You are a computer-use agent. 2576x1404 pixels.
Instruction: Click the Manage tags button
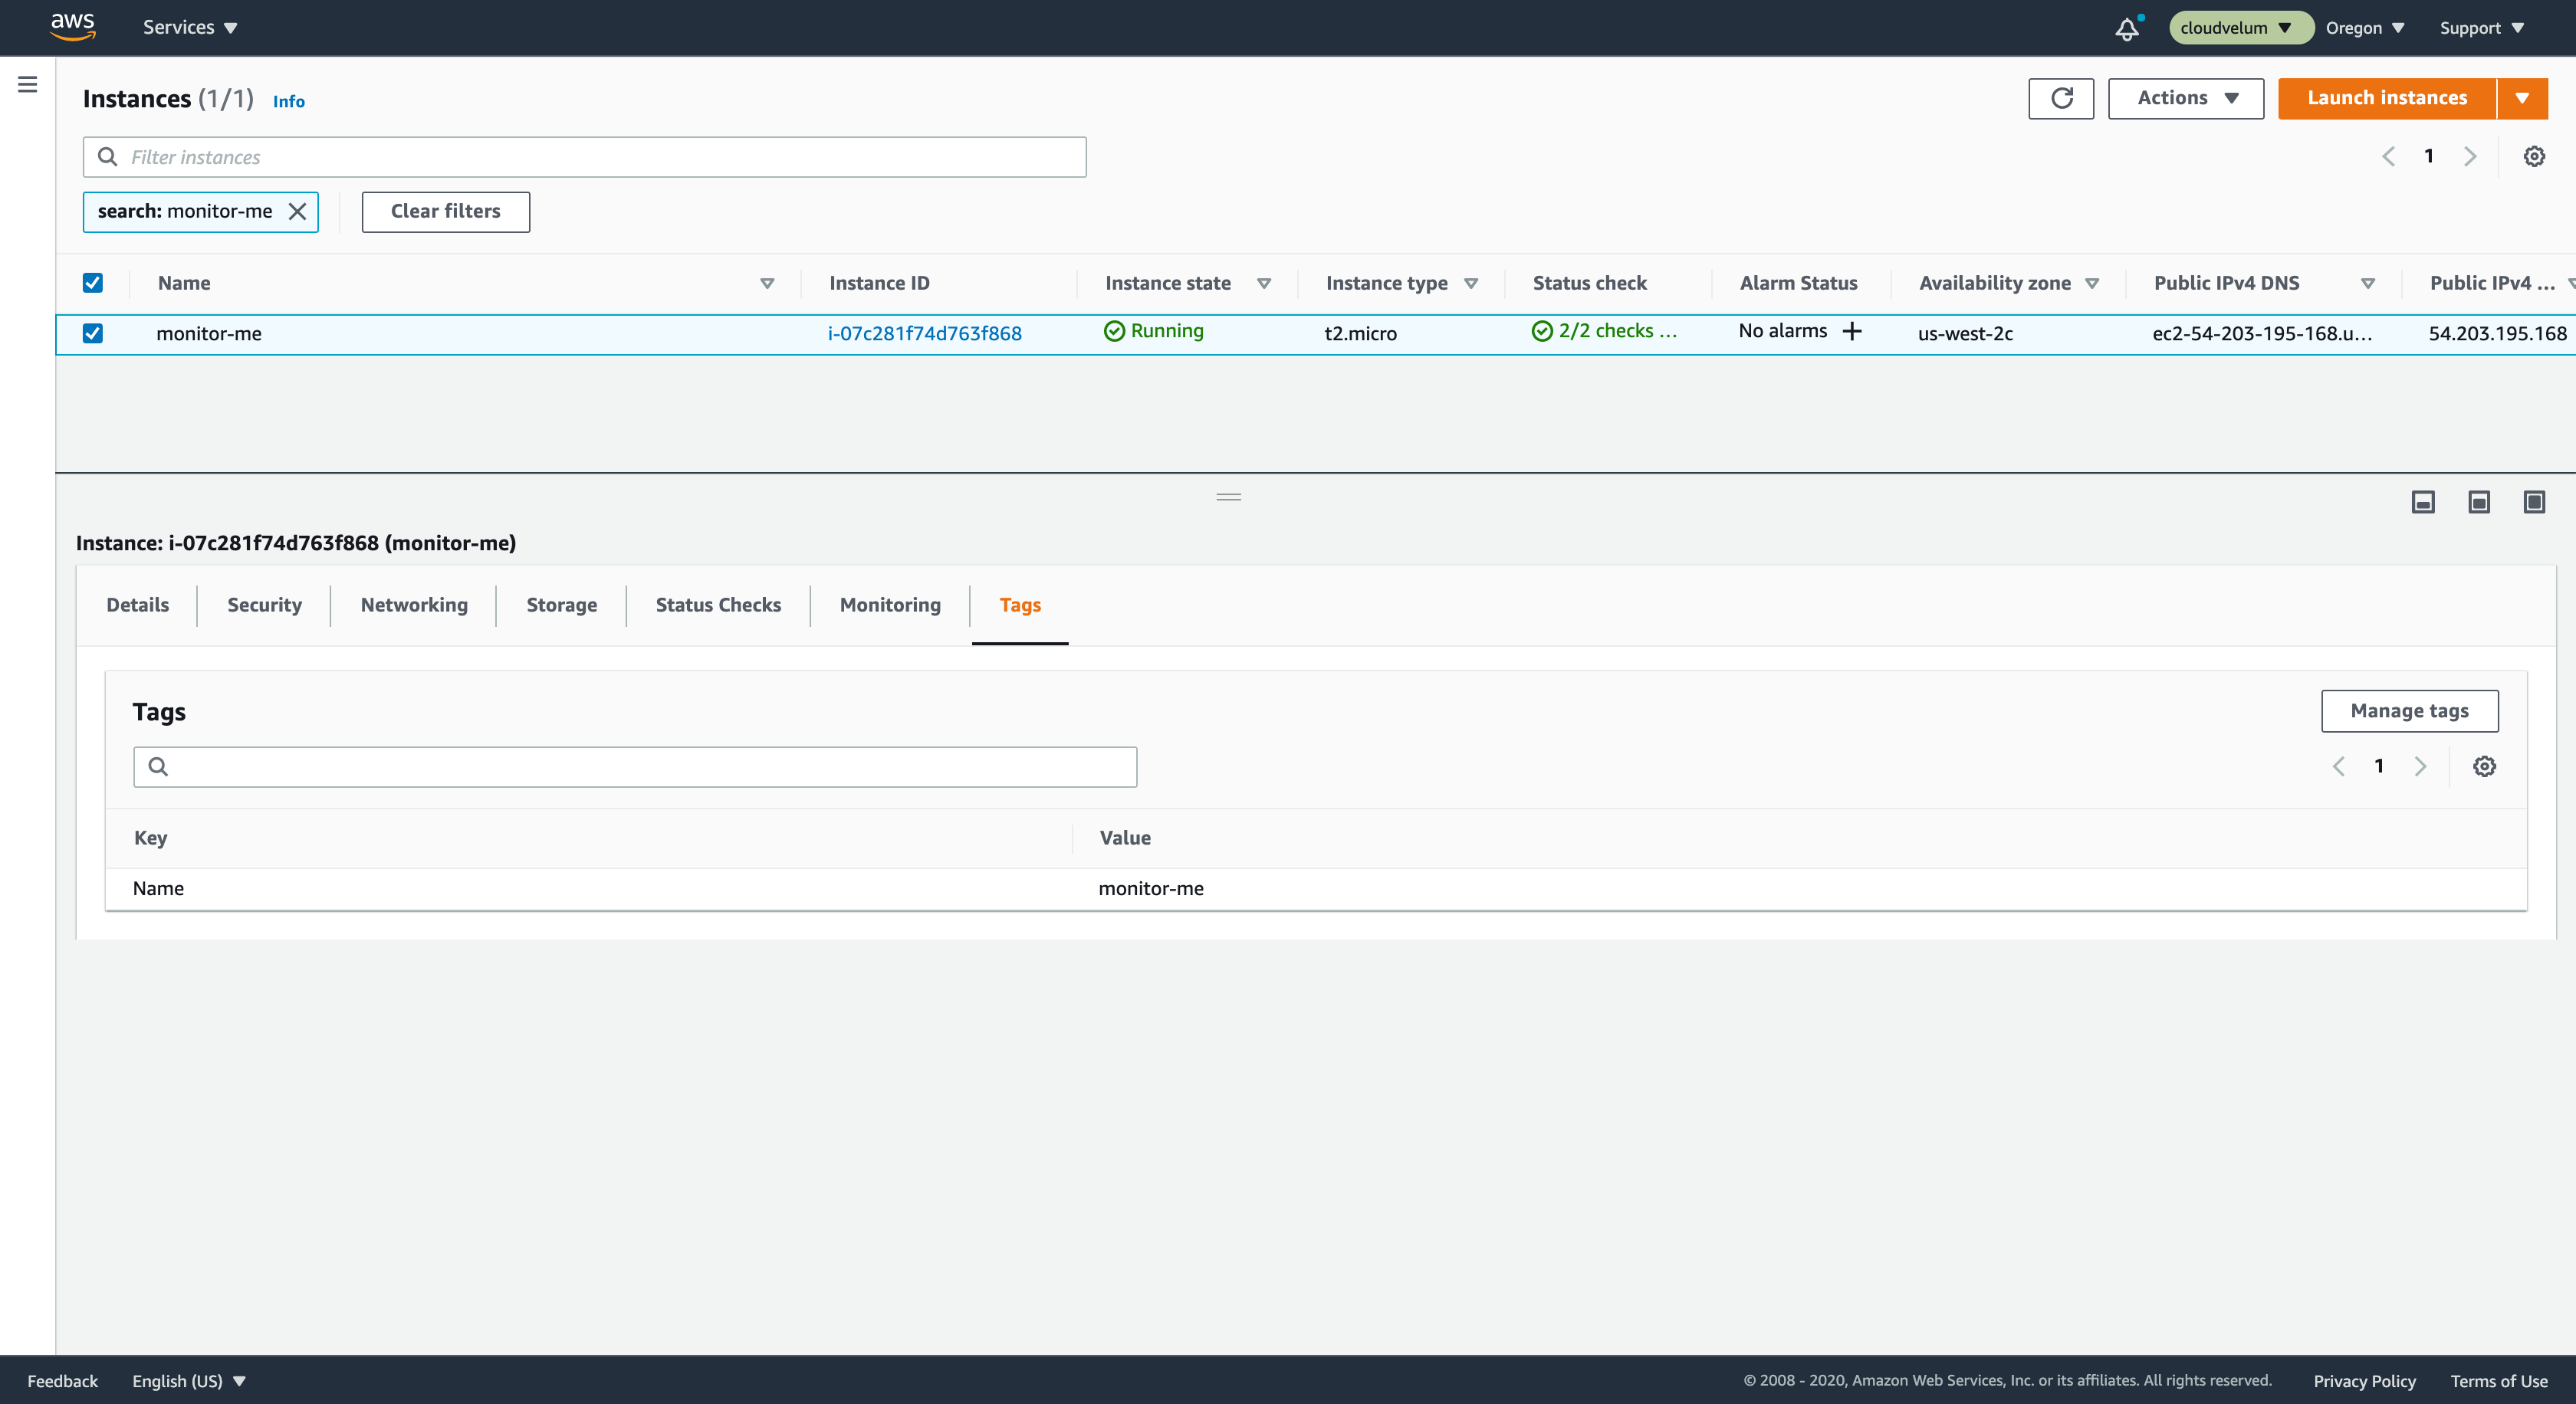(x=2410, y=710)
